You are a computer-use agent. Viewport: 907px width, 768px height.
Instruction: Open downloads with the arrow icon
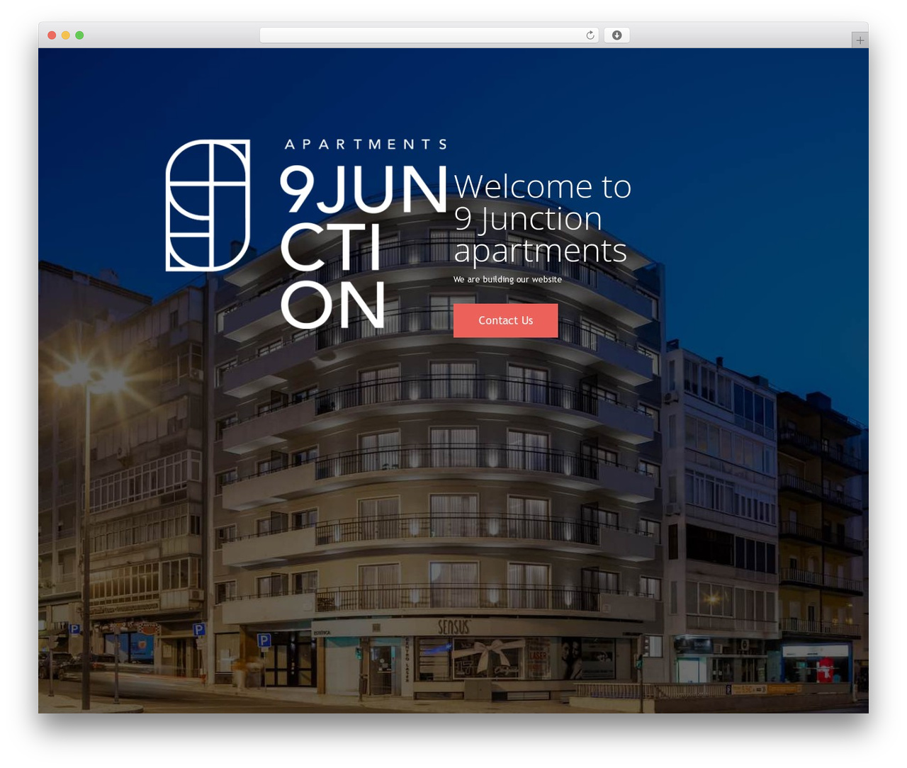coord(616,35)
